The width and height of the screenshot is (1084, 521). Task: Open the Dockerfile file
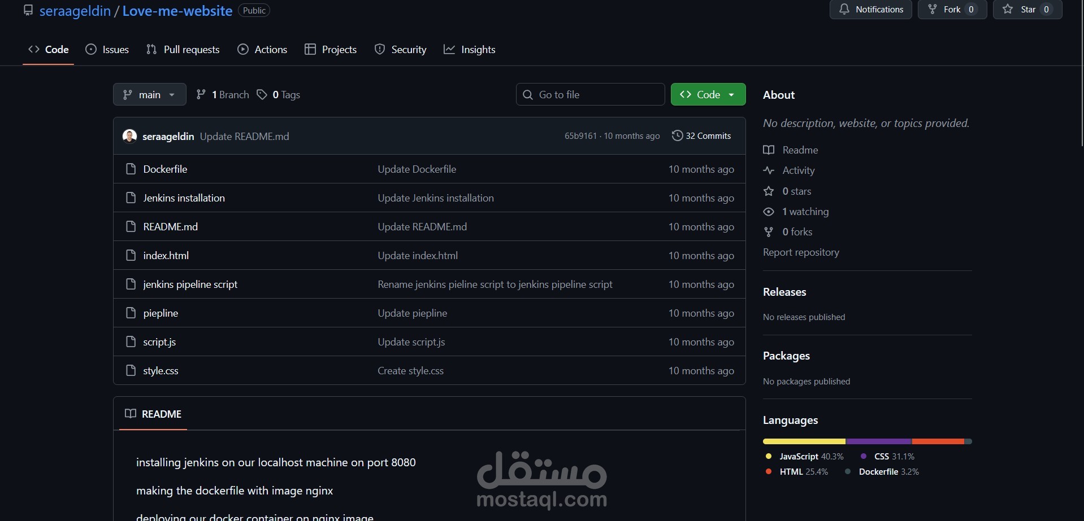click(165, 169)
